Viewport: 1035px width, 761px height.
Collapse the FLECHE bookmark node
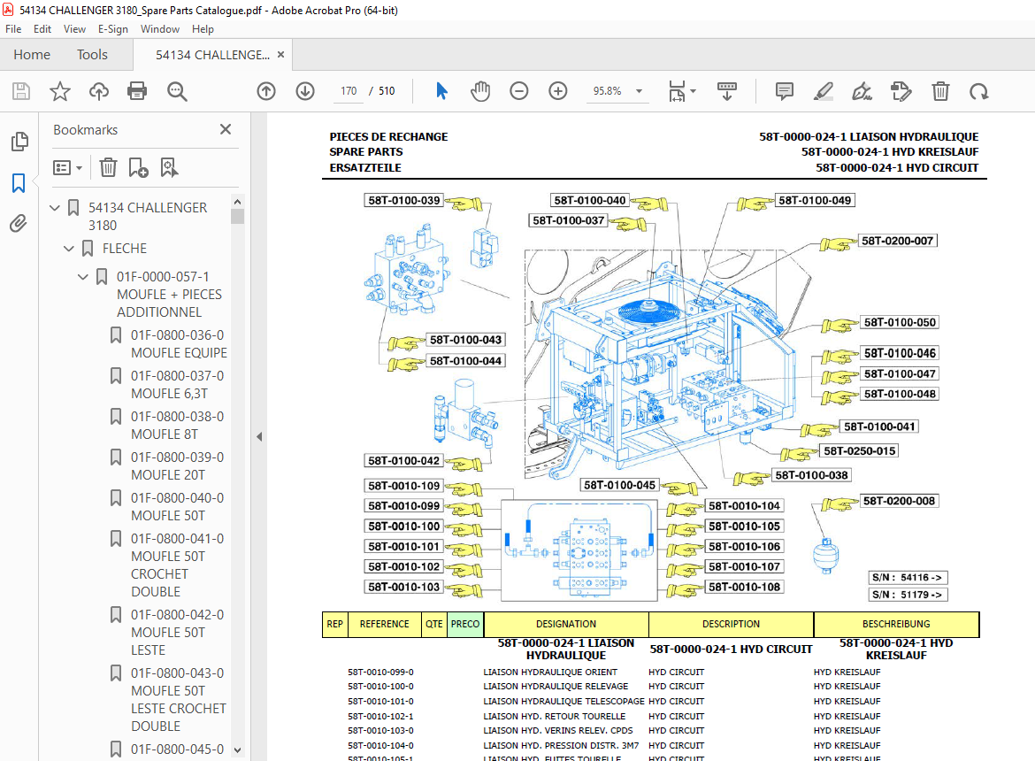point(69,249)
